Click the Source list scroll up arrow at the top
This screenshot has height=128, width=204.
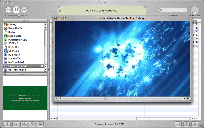point(46,24)
